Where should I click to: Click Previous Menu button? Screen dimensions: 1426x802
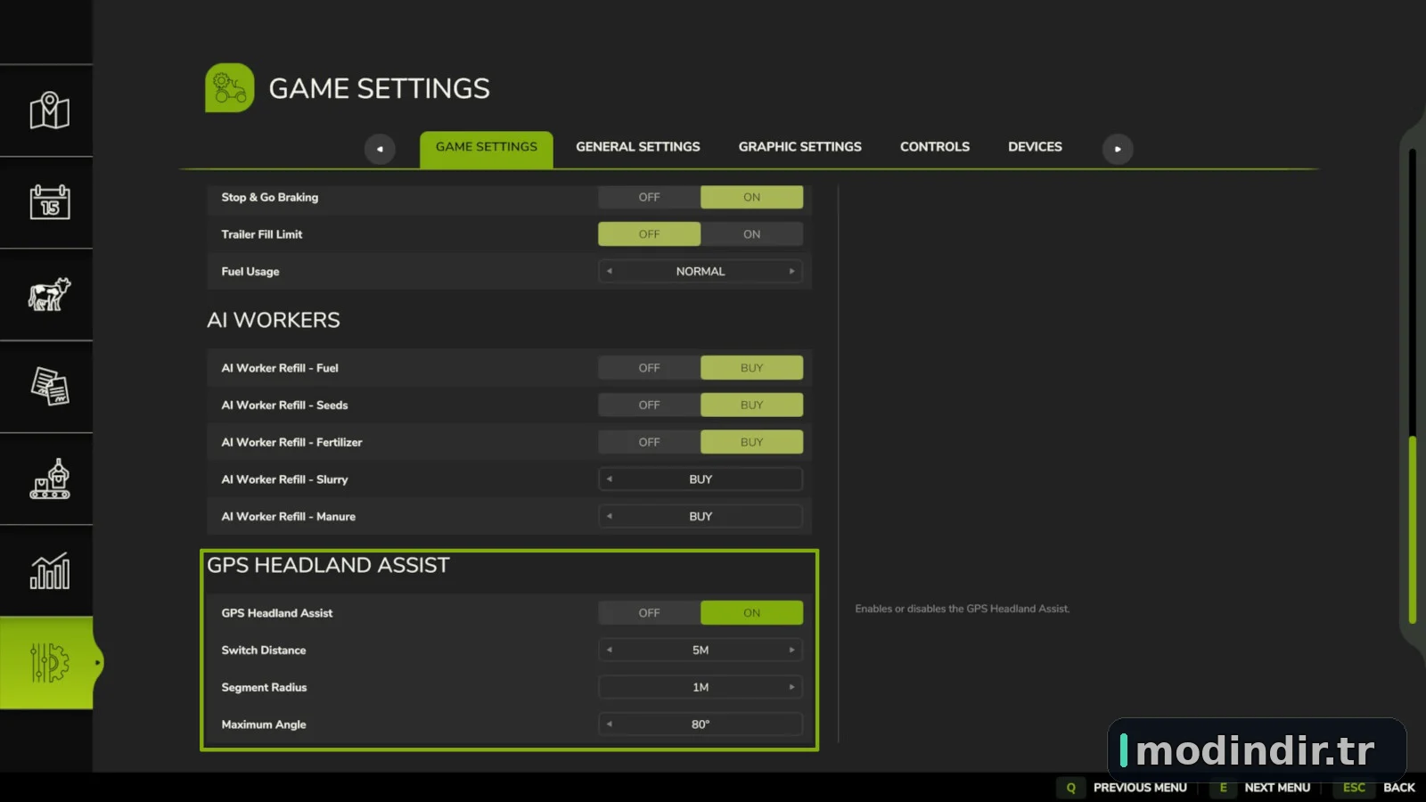coord(1140,788)
